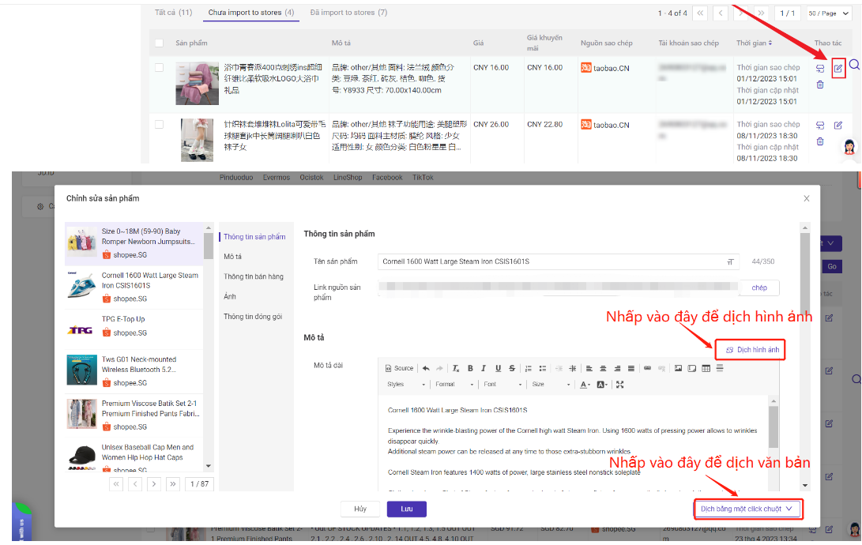This screenshot has width=862, height=545.
Task: Toggle italic formatting in the editor toolbar
Action: [x=484, y=368]
